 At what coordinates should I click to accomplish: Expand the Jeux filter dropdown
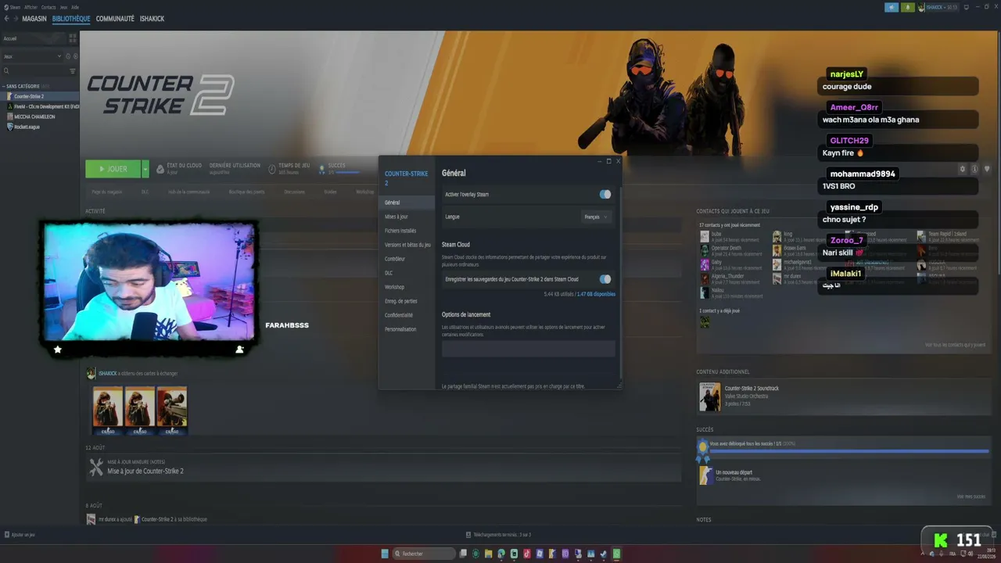click(31, 56)
